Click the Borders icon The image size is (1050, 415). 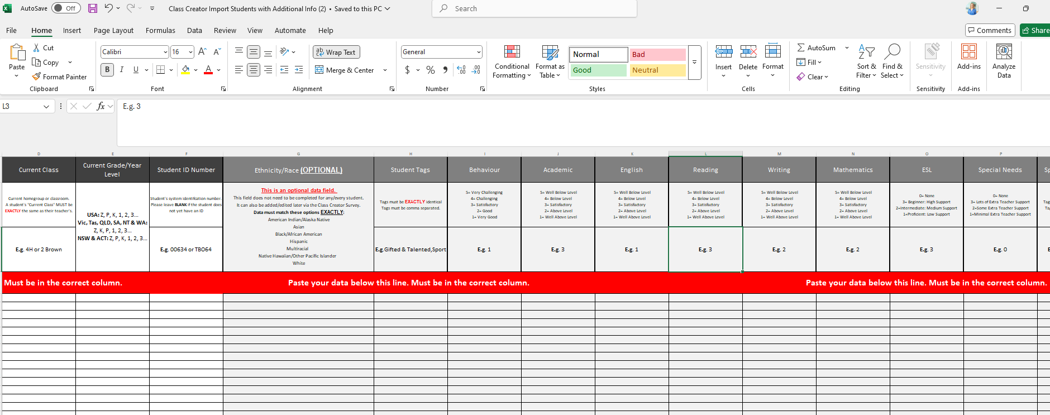coord(161,70)
